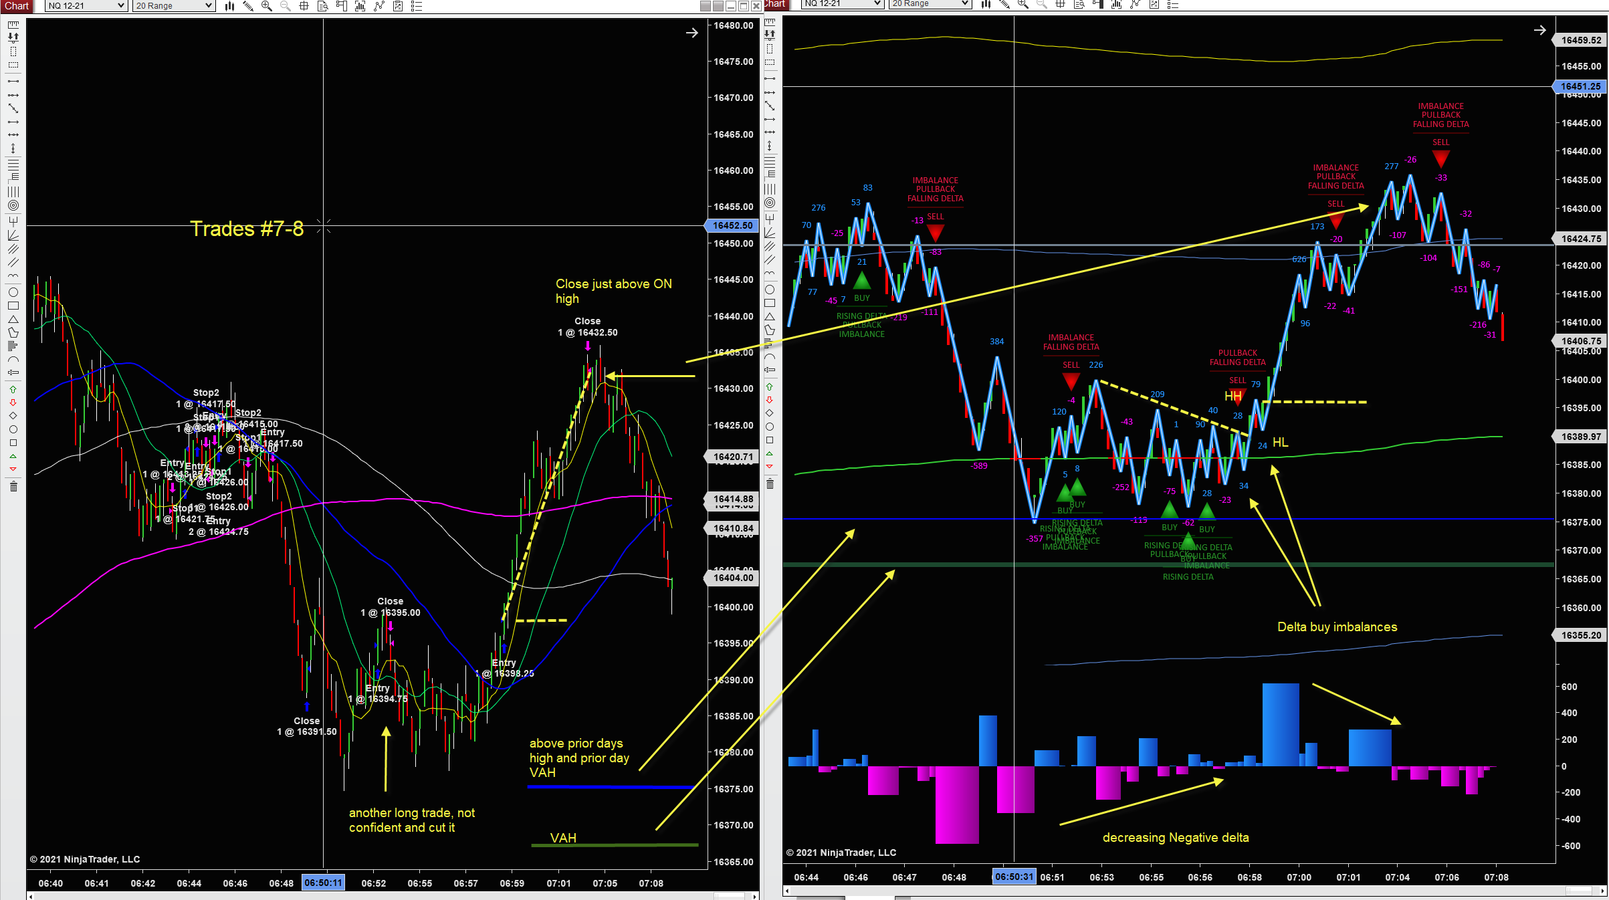The height and width of the screenshot is (900, 1609).
Task: Click the 16451.25 price marker
Action: coord(1580,86)
